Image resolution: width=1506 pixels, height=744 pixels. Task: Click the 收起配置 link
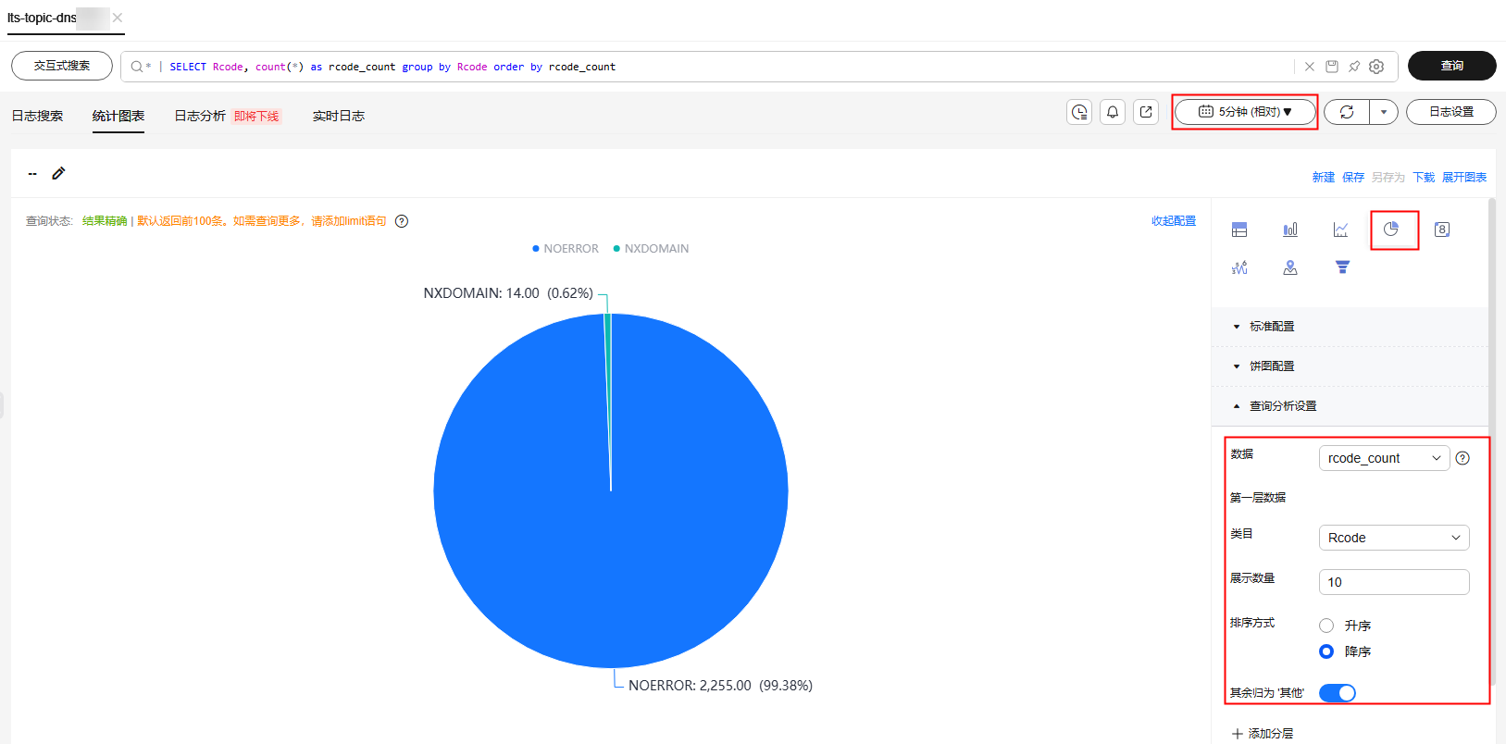[x=1174, y=221]
